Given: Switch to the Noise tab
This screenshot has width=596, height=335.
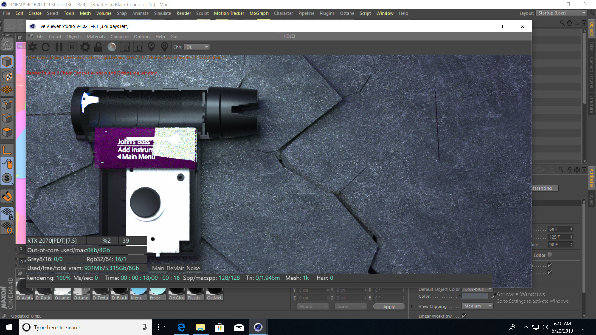Looking at the screenshot, I should pyautogui.click(x=193, y=268).
